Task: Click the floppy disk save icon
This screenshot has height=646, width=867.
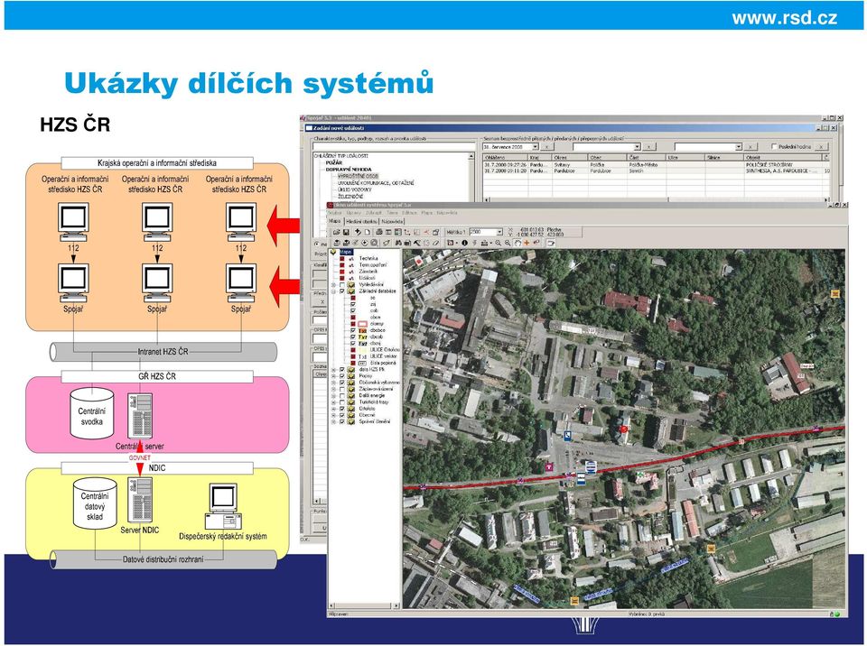Action: (x=346, y=232)
